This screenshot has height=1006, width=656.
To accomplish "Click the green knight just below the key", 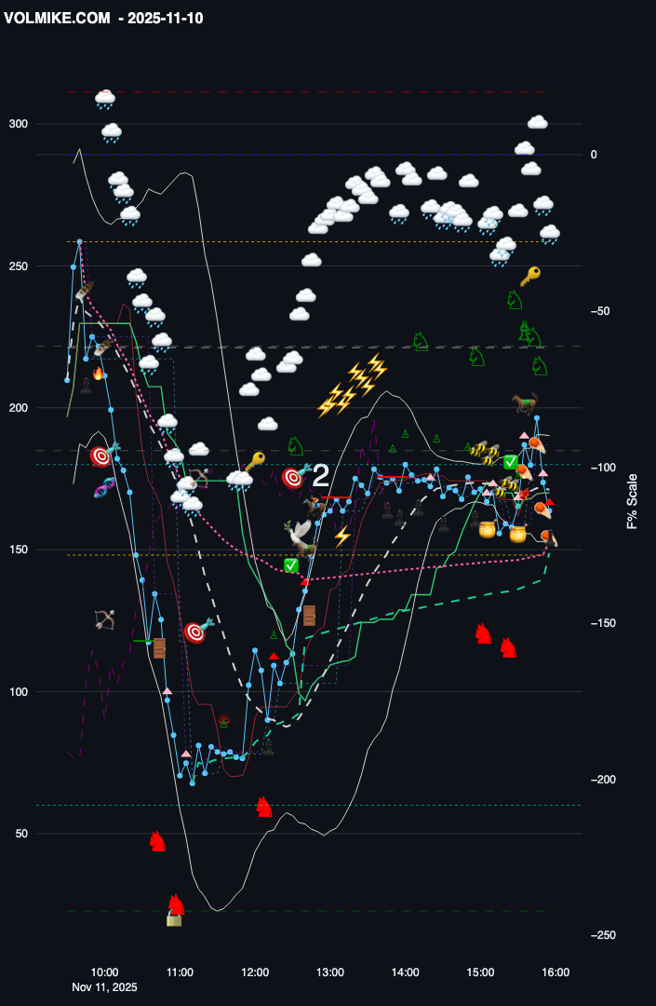I will click(515, 300).
